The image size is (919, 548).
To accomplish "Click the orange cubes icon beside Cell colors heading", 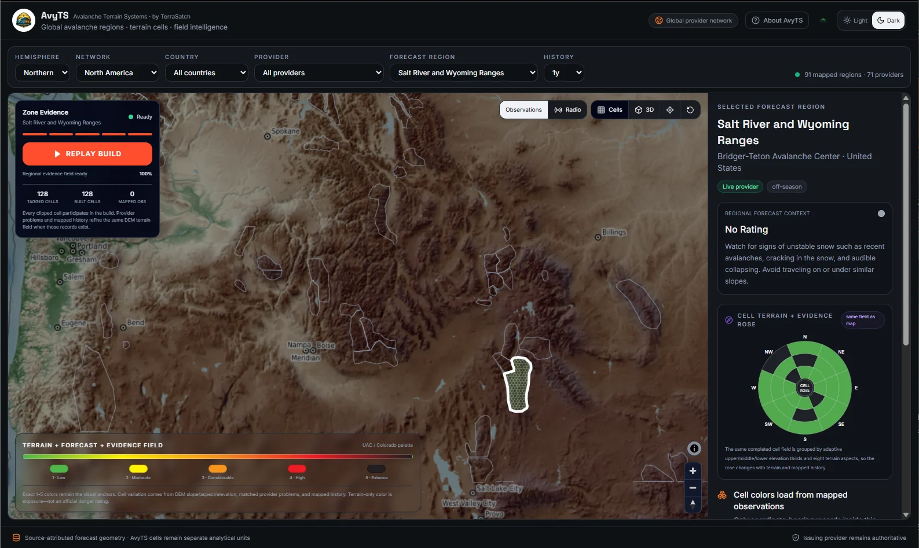I will tap(722, 495).
